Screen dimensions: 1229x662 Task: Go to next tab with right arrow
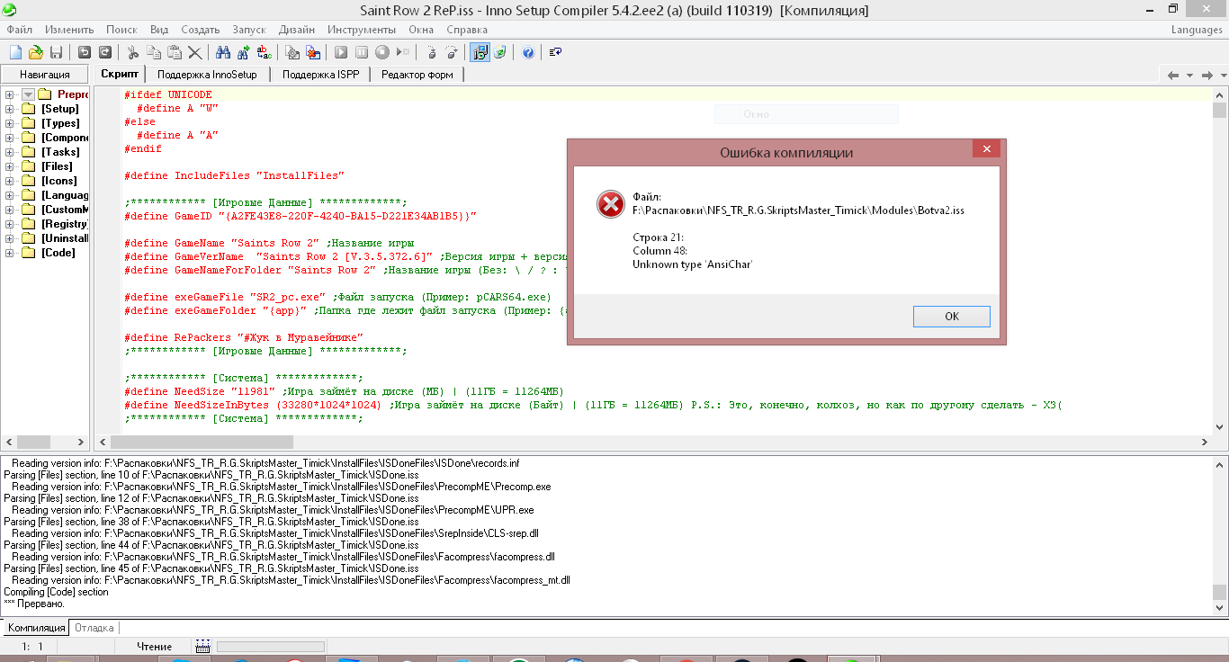tap(1206, 75)
